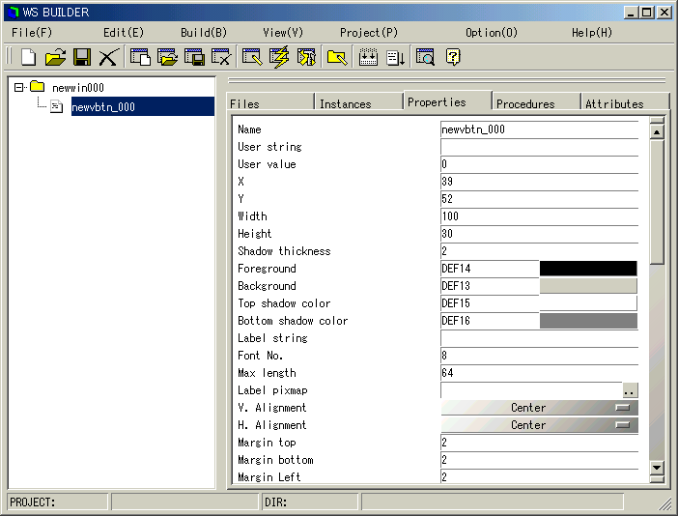The image size is (678, 516).
Task: Open the Project(P) menu
Action: (368, 32)
